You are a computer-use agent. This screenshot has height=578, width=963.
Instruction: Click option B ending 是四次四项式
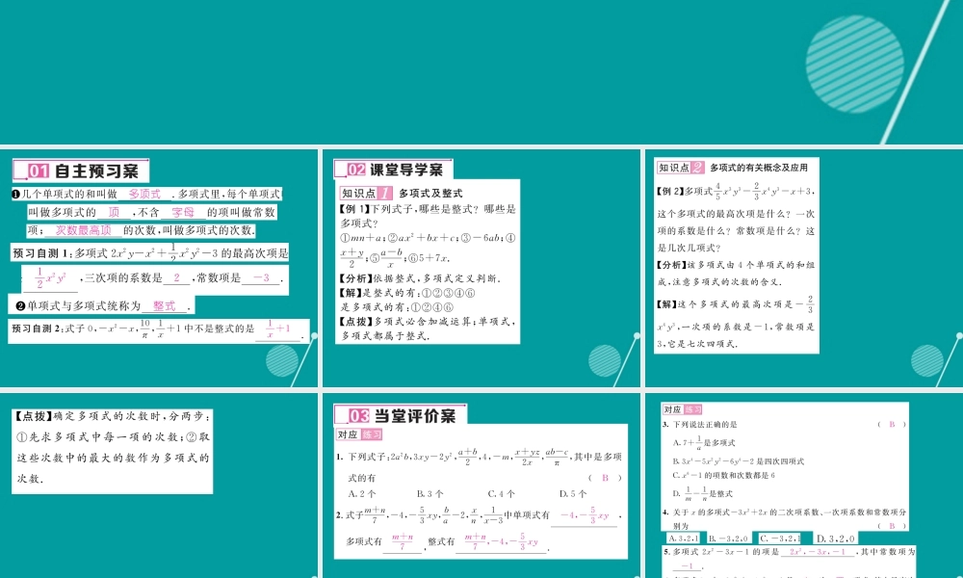[x=739, y=461]
